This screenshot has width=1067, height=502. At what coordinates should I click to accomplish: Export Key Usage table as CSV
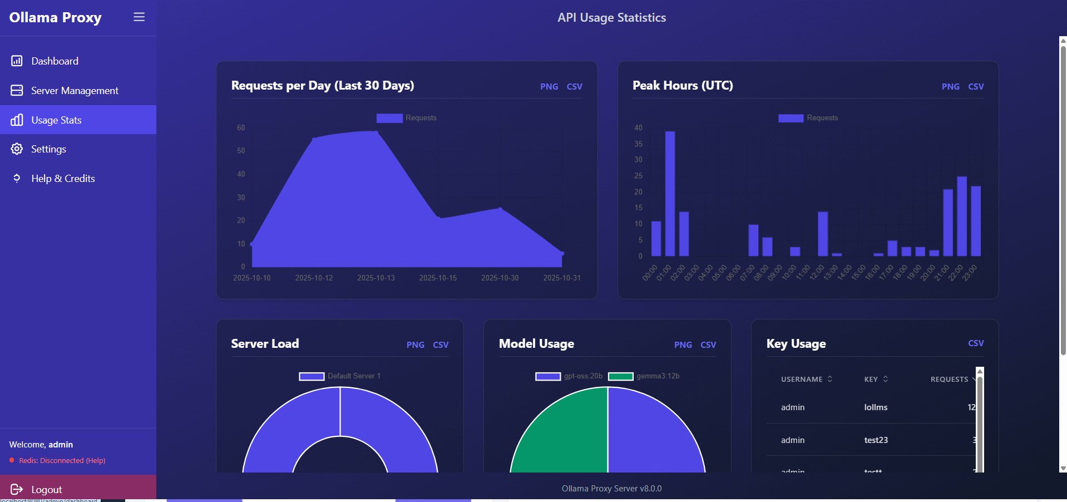[x=976, y=343]
